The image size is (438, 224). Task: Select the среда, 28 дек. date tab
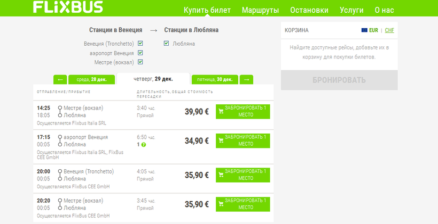(x=92, y=80)
